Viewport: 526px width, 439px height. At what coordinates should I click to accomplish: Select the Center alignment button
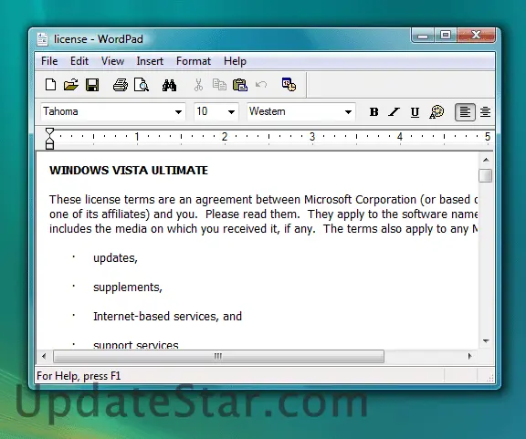click(x=485, y=112)
